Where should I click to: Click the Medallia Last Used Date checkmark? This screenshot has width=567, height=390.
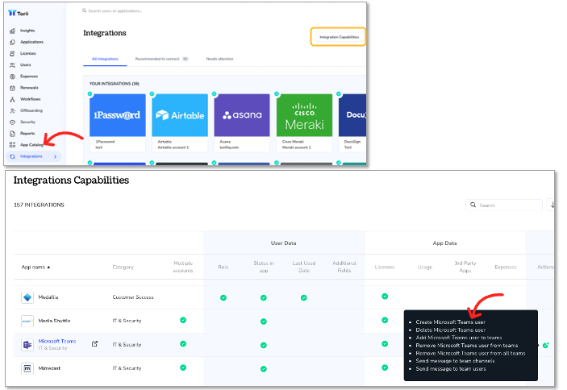[304, 298]
